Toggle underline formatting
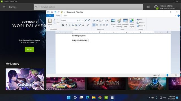 70,25
